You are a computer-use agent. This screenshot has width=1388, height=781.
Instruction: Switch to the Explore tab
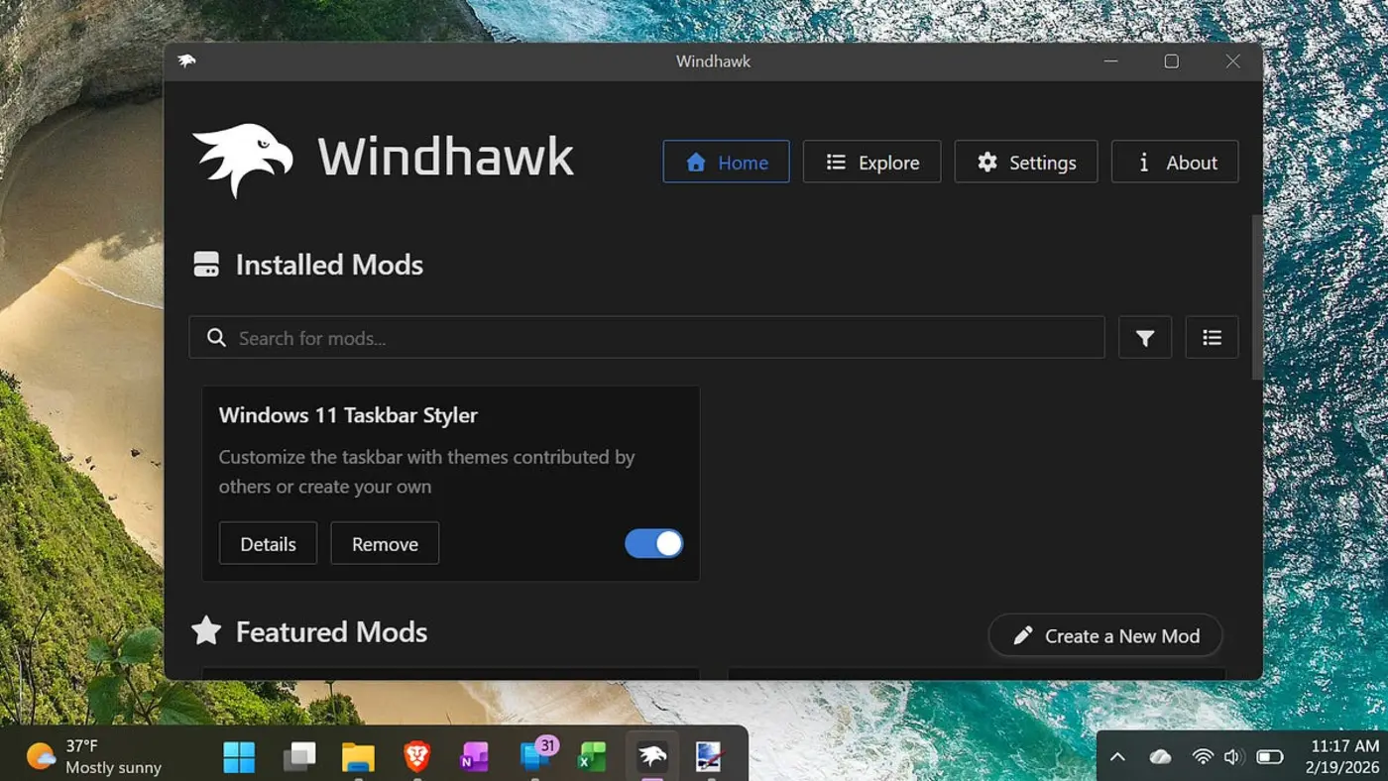[x=871, y=162]
